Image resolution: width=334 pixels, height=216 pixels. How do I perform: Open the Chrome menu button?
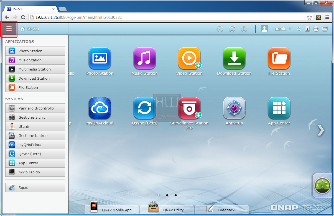(x=327, y=17)
